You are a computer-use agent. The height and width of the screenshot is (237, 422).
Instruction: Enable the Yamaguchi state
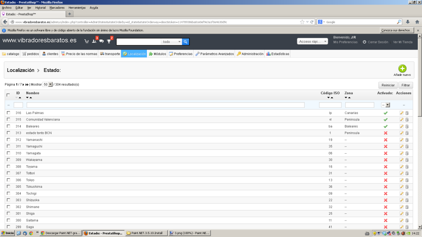pyautogui.click(x=385, y=146)
